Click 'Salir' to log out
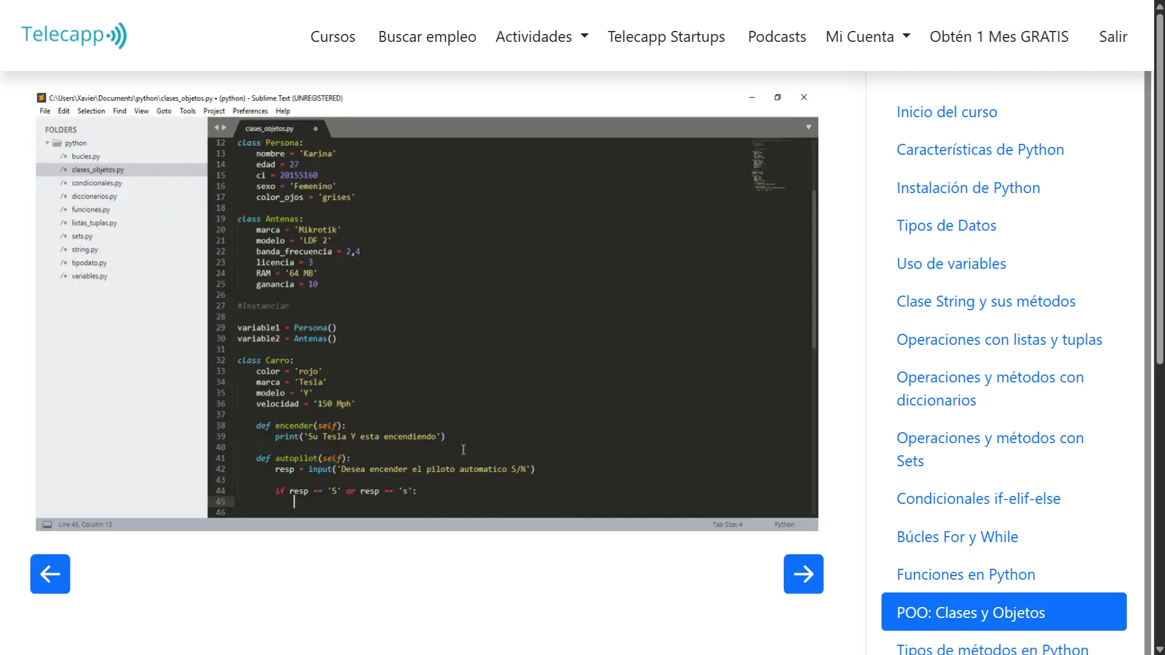The height and width of the screenshot is (655, 1165). click(x=1112, y=36)
